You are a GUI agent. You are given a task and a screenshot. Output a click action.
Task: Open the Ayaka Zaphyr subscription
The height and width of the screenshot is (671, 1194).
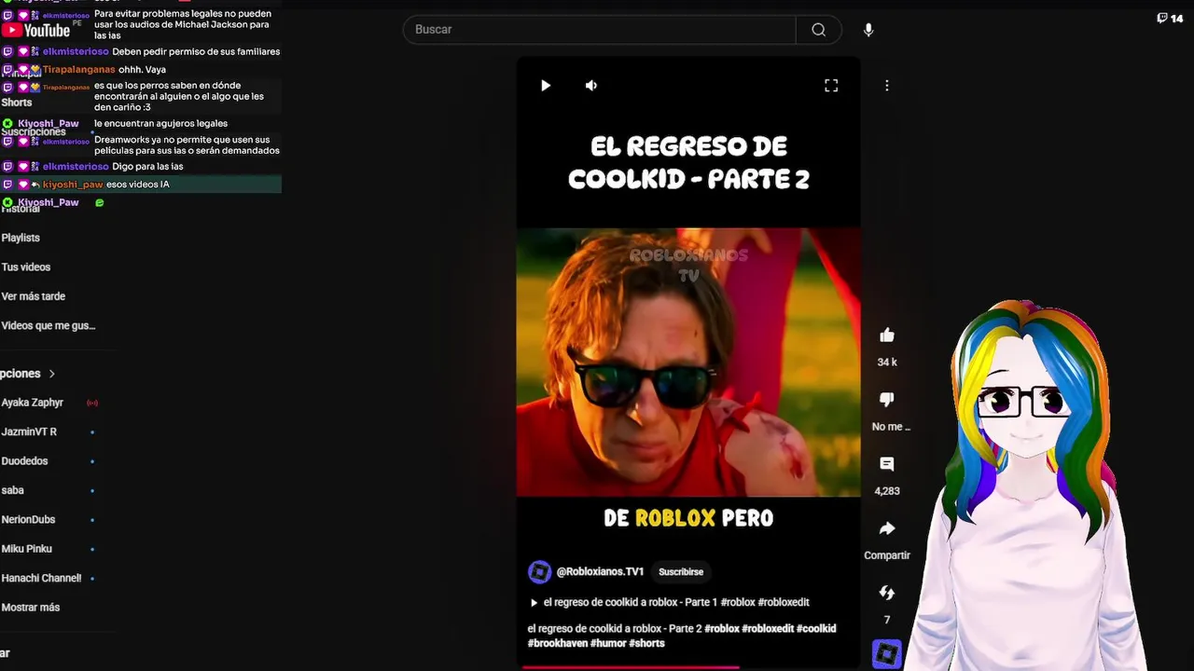tap(33, 403)
